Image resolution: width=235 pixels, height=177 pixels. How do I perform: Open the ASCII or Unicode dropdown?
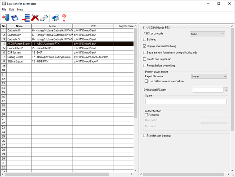[208, 34]
